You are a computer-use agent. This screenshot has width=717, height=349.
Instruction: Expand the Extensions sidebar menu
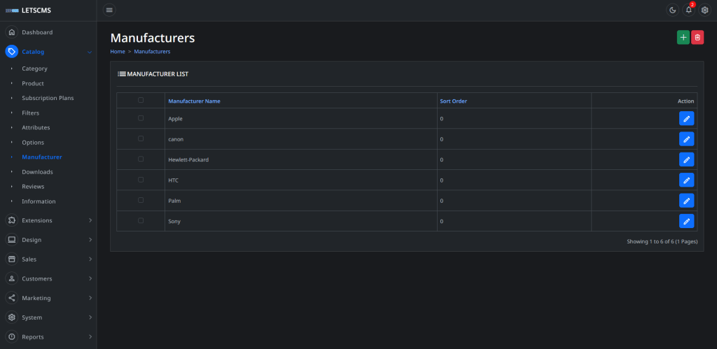pos(48,220)
